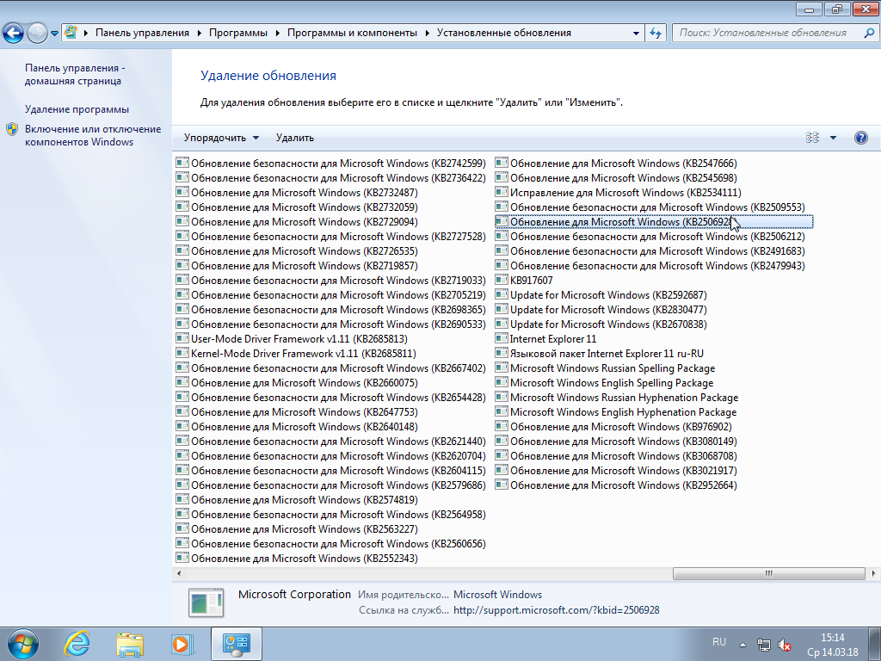The width and height of the screenshot is (881, 661).
Task: Click the scrollbar right arrow
Action: coord(873,573)
